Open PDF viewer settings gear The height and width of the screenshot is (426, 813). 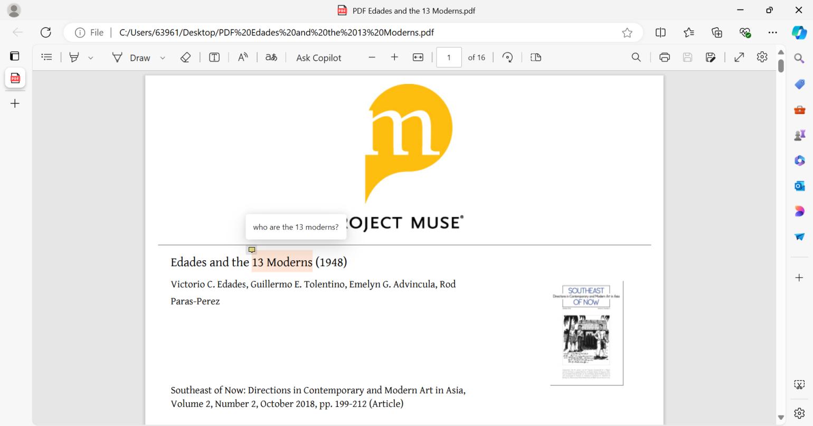(762, 57)
